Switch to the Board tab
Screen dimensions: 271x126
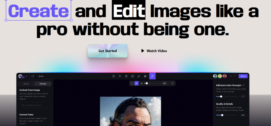pyautogui.click(x=26, y=84)
